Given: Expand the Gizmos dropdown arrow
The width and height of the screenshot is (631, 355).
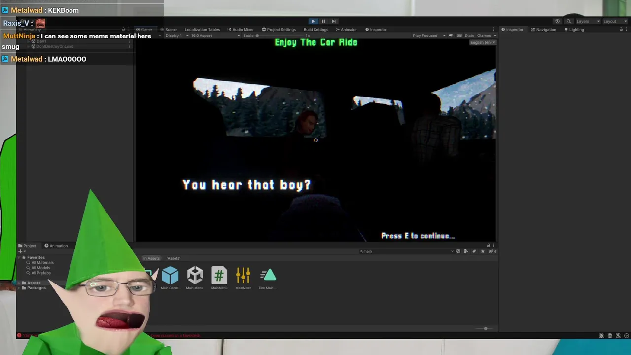Looking at the screenshot, I should point(494,35).
